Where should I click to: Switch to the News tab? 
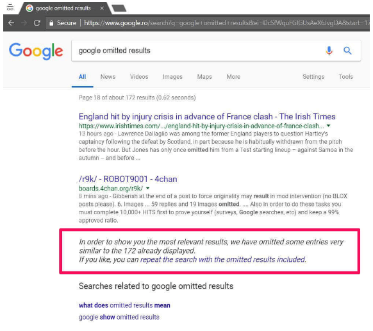coord(108,77)
